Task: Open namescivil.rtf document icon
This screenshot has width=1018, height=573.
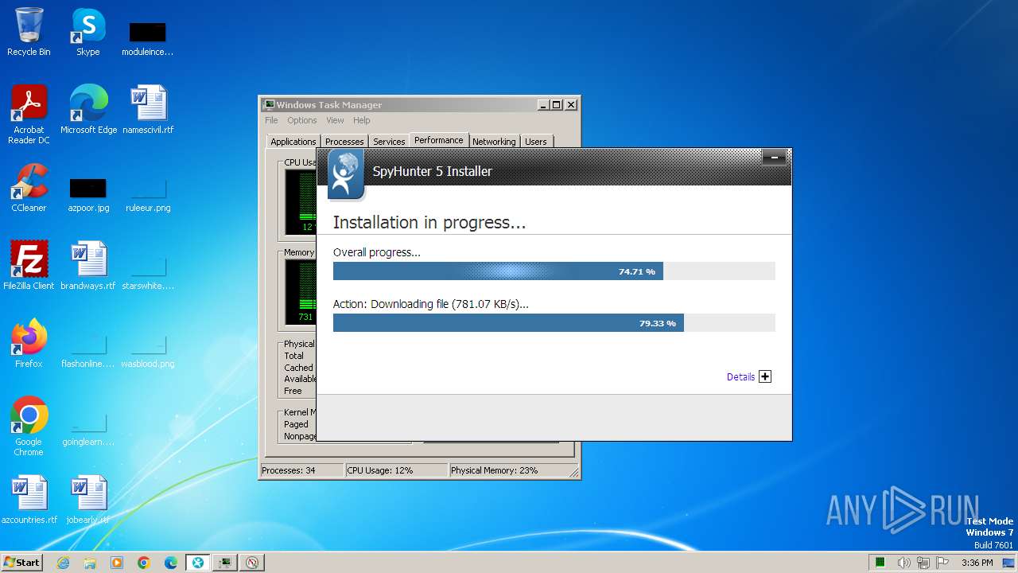Action: point(148,110)
